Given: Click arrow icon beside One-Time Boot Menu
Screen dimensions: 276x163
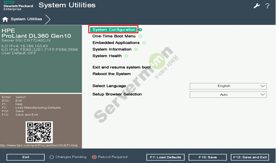Looking at the screenshot, I should 140,36.
